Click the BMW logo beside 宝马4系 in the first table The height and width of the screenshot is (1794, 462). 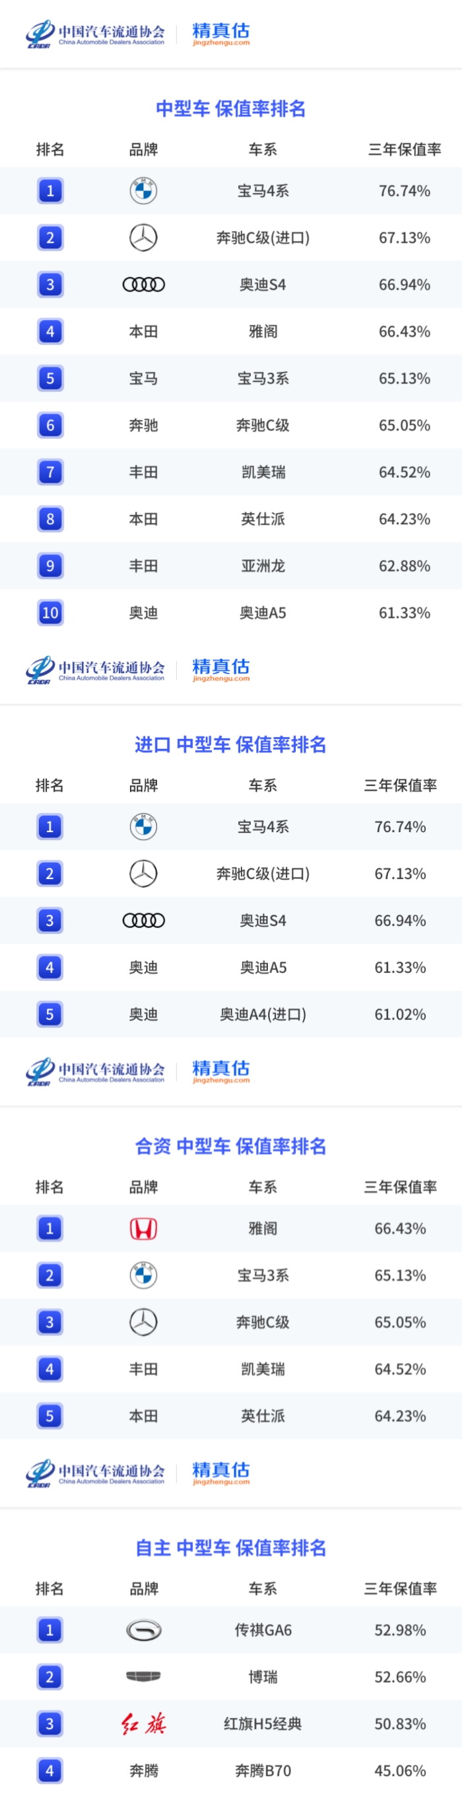point(143,191)
